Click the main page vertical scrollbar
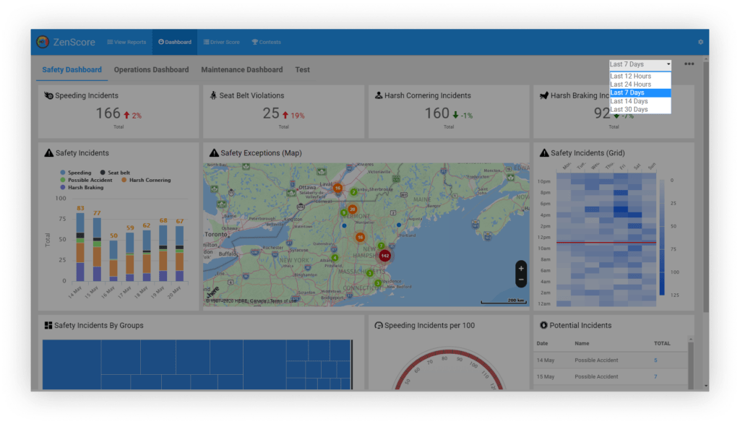The image size is (740, 424). (x=706, y=187)
